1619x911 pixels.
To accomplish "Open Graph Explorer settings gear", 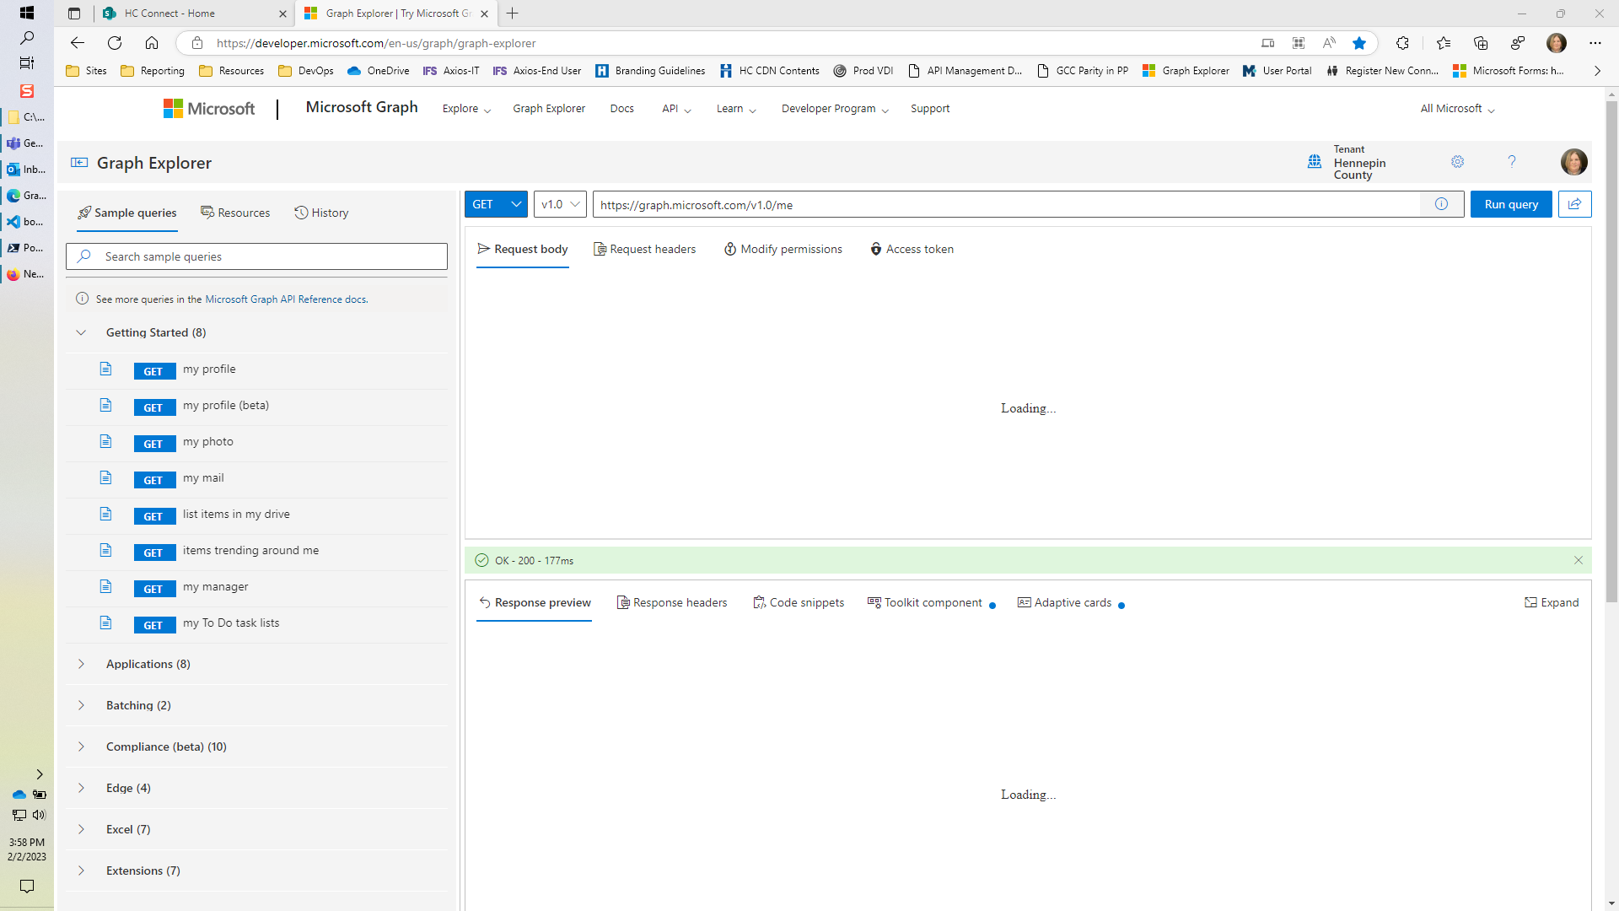I will point(1457,161).
